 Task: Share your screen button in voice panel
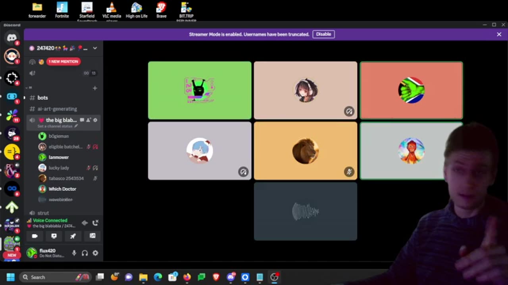tap(54, 236)
